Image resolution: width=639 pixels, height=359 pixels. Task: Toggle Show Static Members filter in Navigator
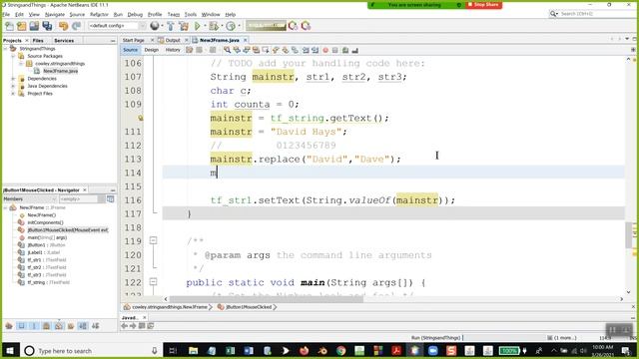34,326
